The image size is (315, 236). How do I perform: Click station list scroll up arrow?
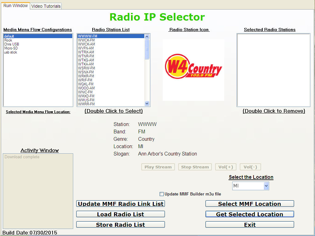[147, 37]
